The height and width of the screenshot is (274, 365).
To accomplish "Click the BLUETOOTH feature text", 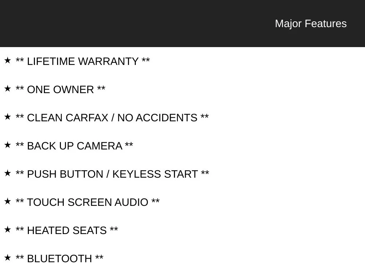I will click(60, 259).
